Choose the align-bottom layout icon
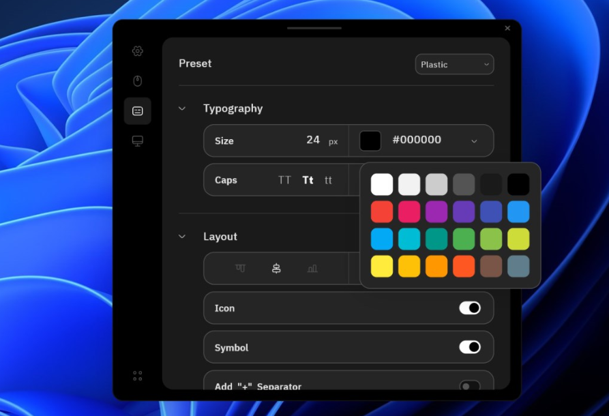 pos(312,269)
